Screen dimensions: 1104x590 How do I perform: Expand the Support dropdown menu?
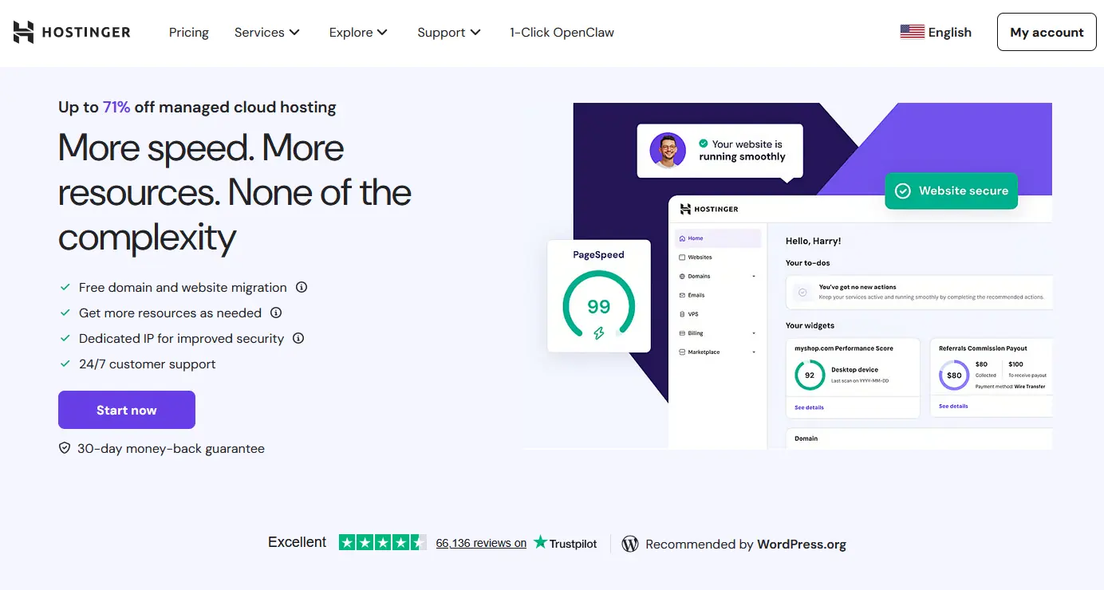click(449, 33)
